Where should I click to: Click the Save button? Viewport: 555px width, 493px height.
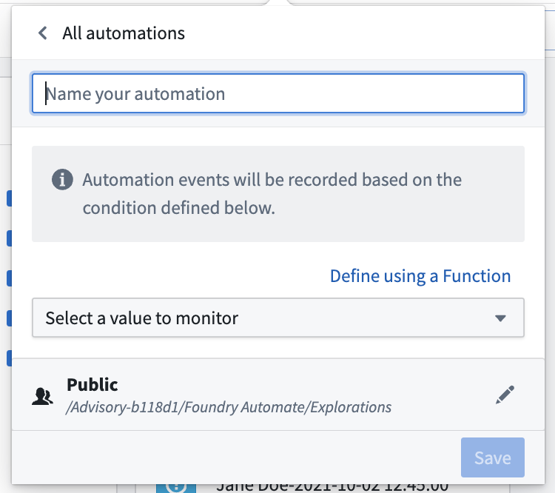pyautogui.click(x=492, y=457)
